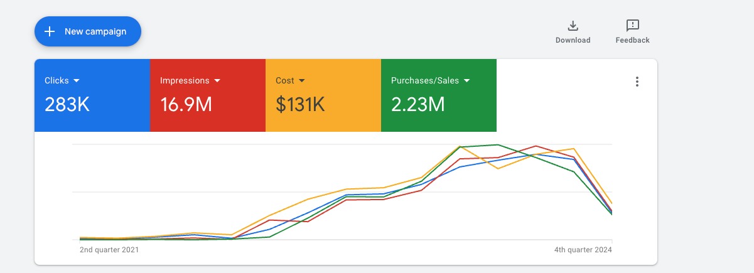The width and height of the screenshot is (754, 273).
Task: Open the Cost metric dropdown arrow
Action: pos(301,81)
